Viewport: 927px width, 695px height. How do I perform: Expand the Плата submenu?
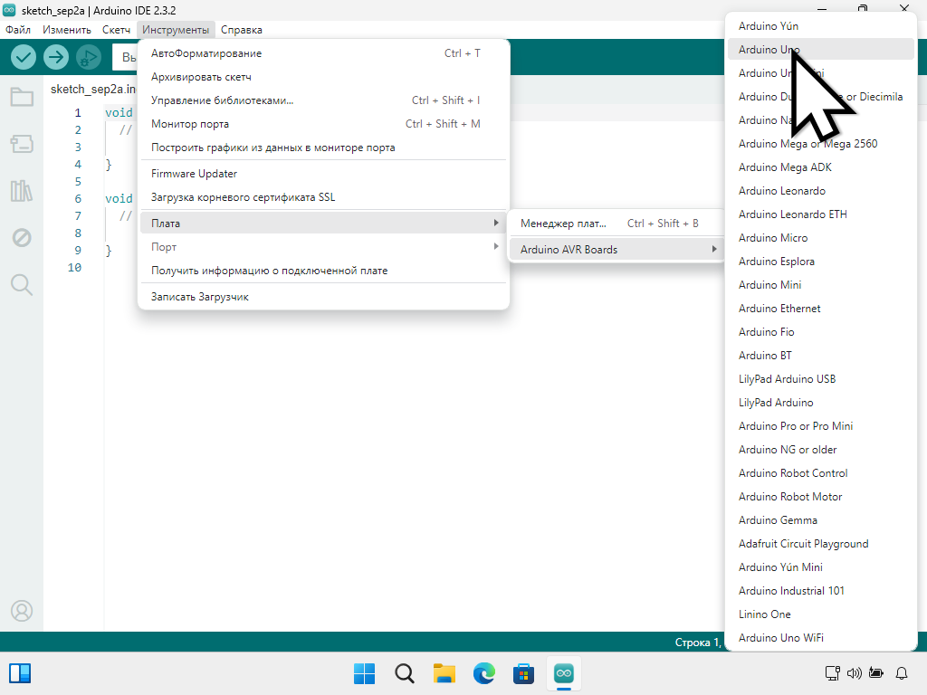[323, 224]
